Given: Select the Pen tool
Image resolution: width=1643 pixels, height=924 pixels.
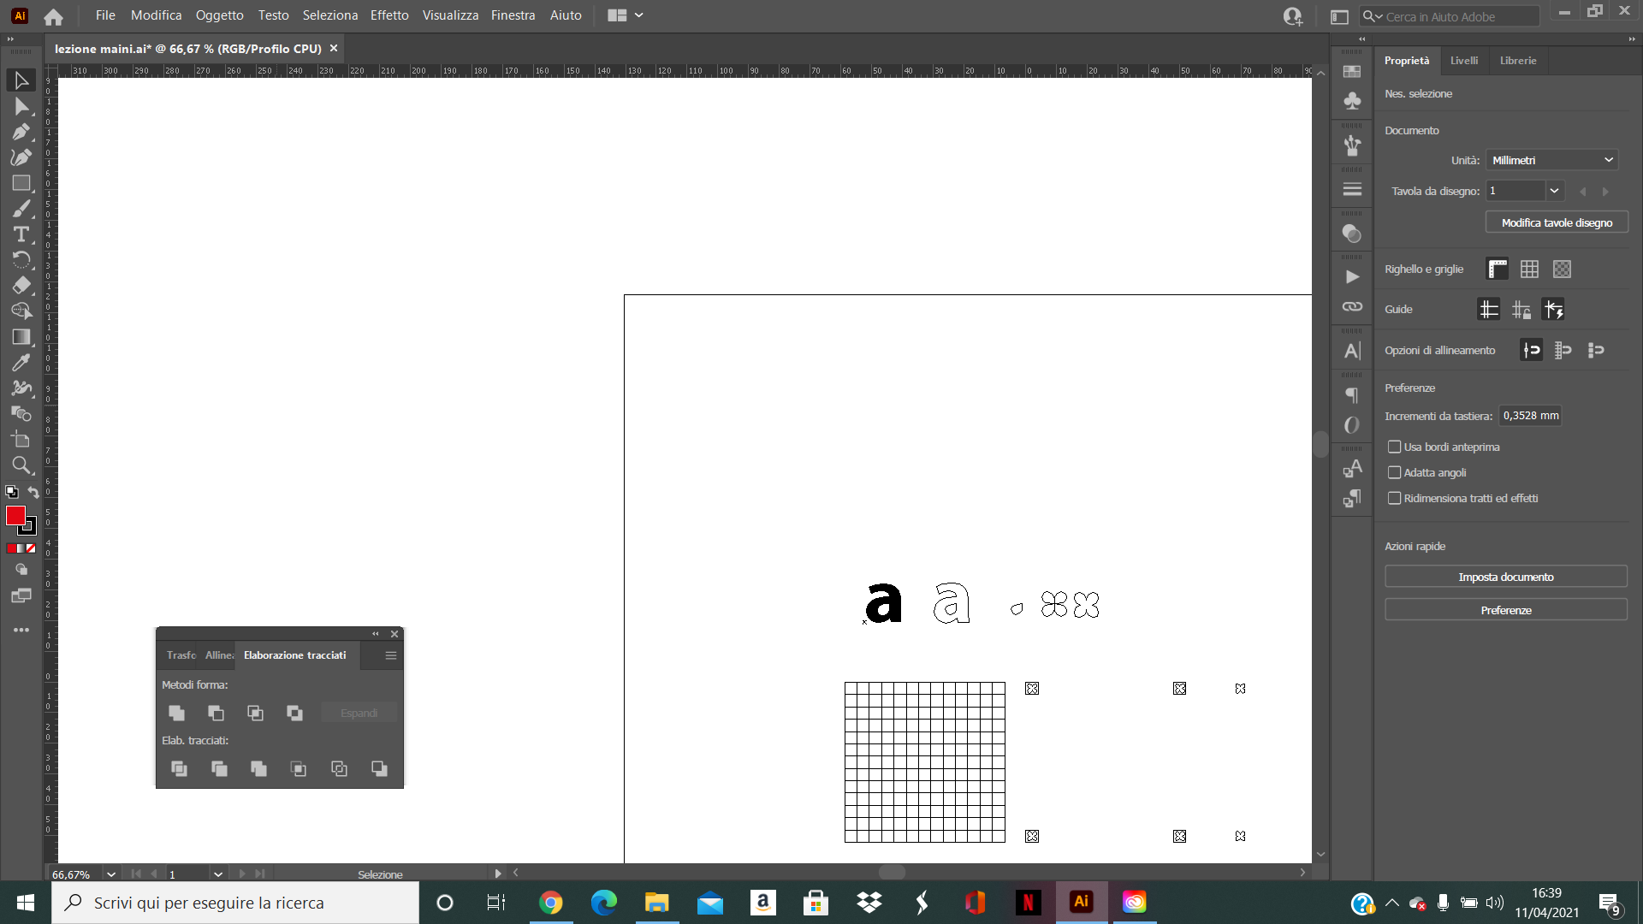Looking at the screenshot, I should coord(21,132).
